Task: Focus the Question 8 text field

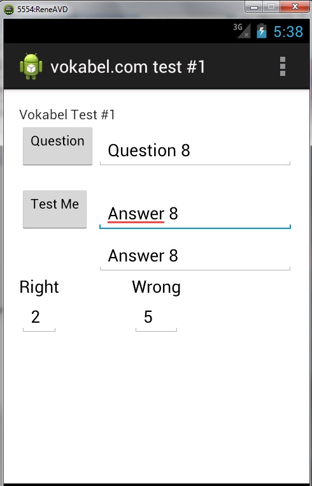Action: [195, 151]
